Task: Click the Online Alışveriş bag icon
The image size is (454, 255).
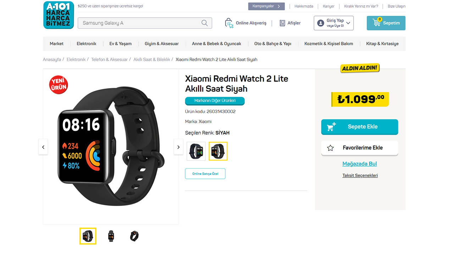Action: pyautogui.click(x=229, y=23)
